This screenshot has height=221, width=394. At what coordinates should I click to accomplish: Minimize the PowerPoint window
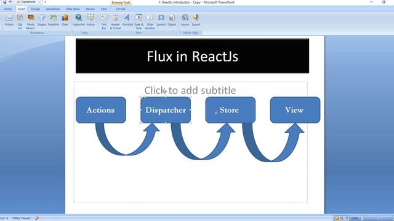[371, 2]
